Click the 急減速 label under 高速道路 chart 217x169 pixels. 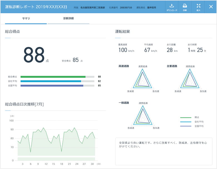coord(130,91)
